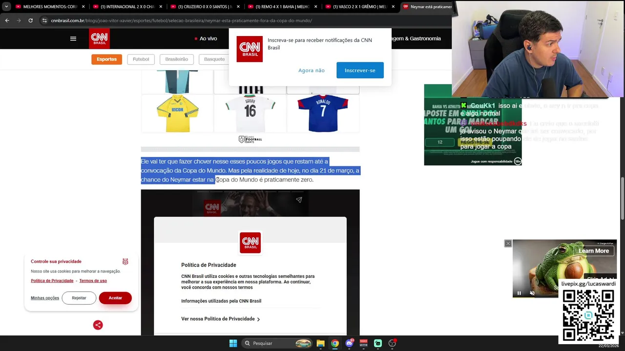Close the VASCO 2 X 1 GRÊMIO tab
625x351 pixels.
coord(393,7)
